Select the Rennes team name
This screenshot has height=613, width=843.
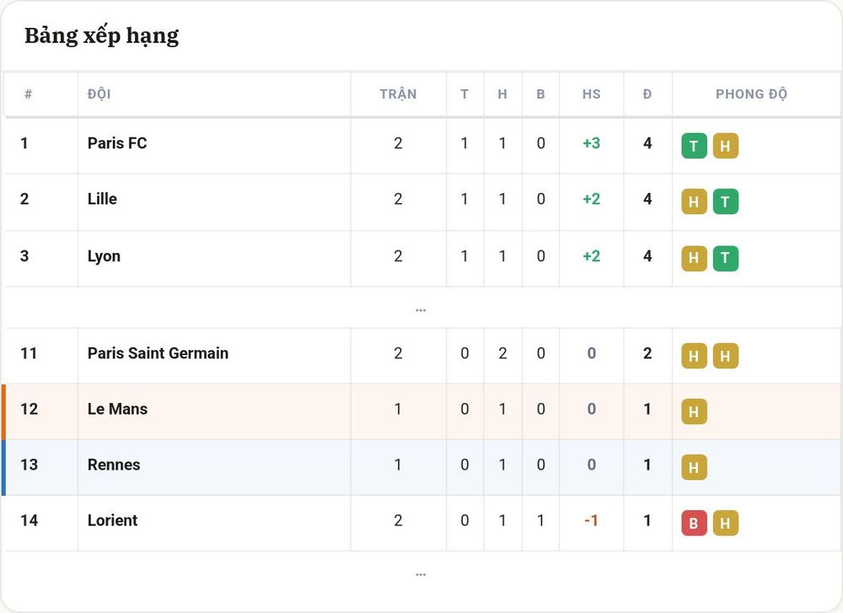114,465
